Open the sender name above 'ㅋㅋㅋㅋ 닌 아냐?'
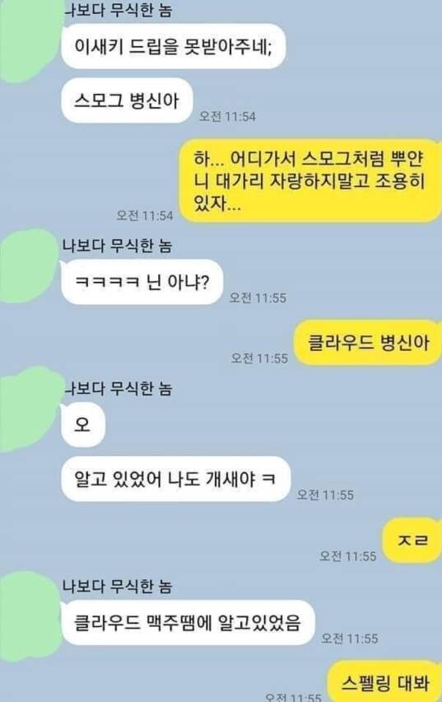Image resolution: width=442 pixels, height=702 pixels. (117, 246)
